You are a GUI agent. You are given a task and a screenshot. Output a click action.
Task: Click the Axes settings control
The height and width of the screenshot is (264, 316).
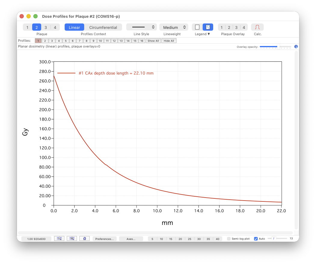131,238
